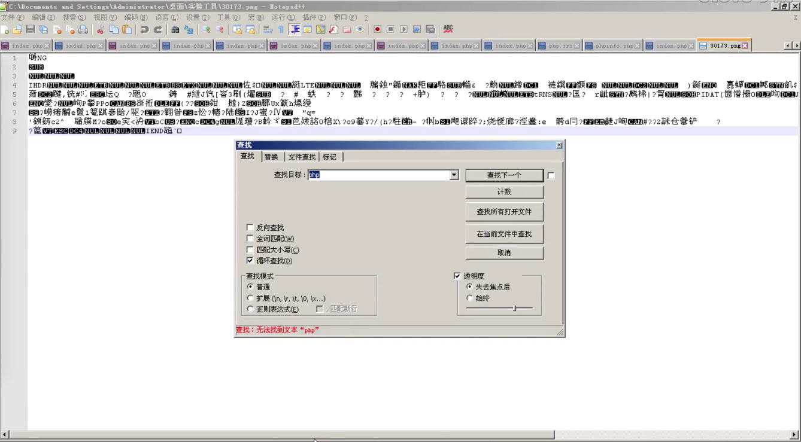Screen dimensions: 801x442
Task: Enable the 全词匹配 checkbox
Action: (x=250, y=239)
